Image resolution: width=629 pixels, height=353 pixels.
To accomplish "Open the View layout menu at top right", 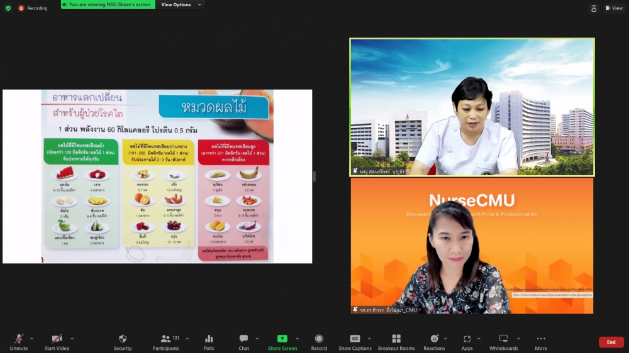I will pos(614,8).
